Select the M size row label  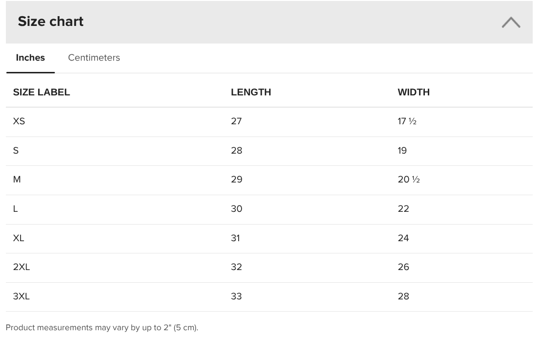coord(17,180)
